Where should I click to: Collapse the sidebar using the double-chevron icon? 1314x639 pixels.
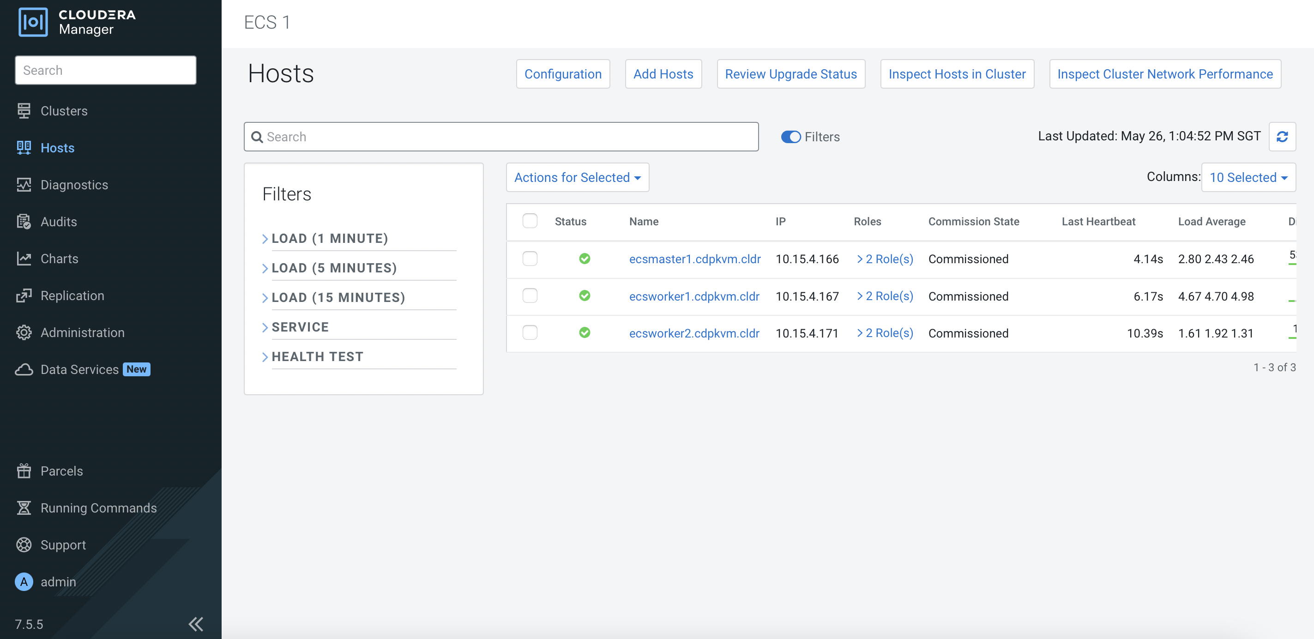click(x=195, y=624)
